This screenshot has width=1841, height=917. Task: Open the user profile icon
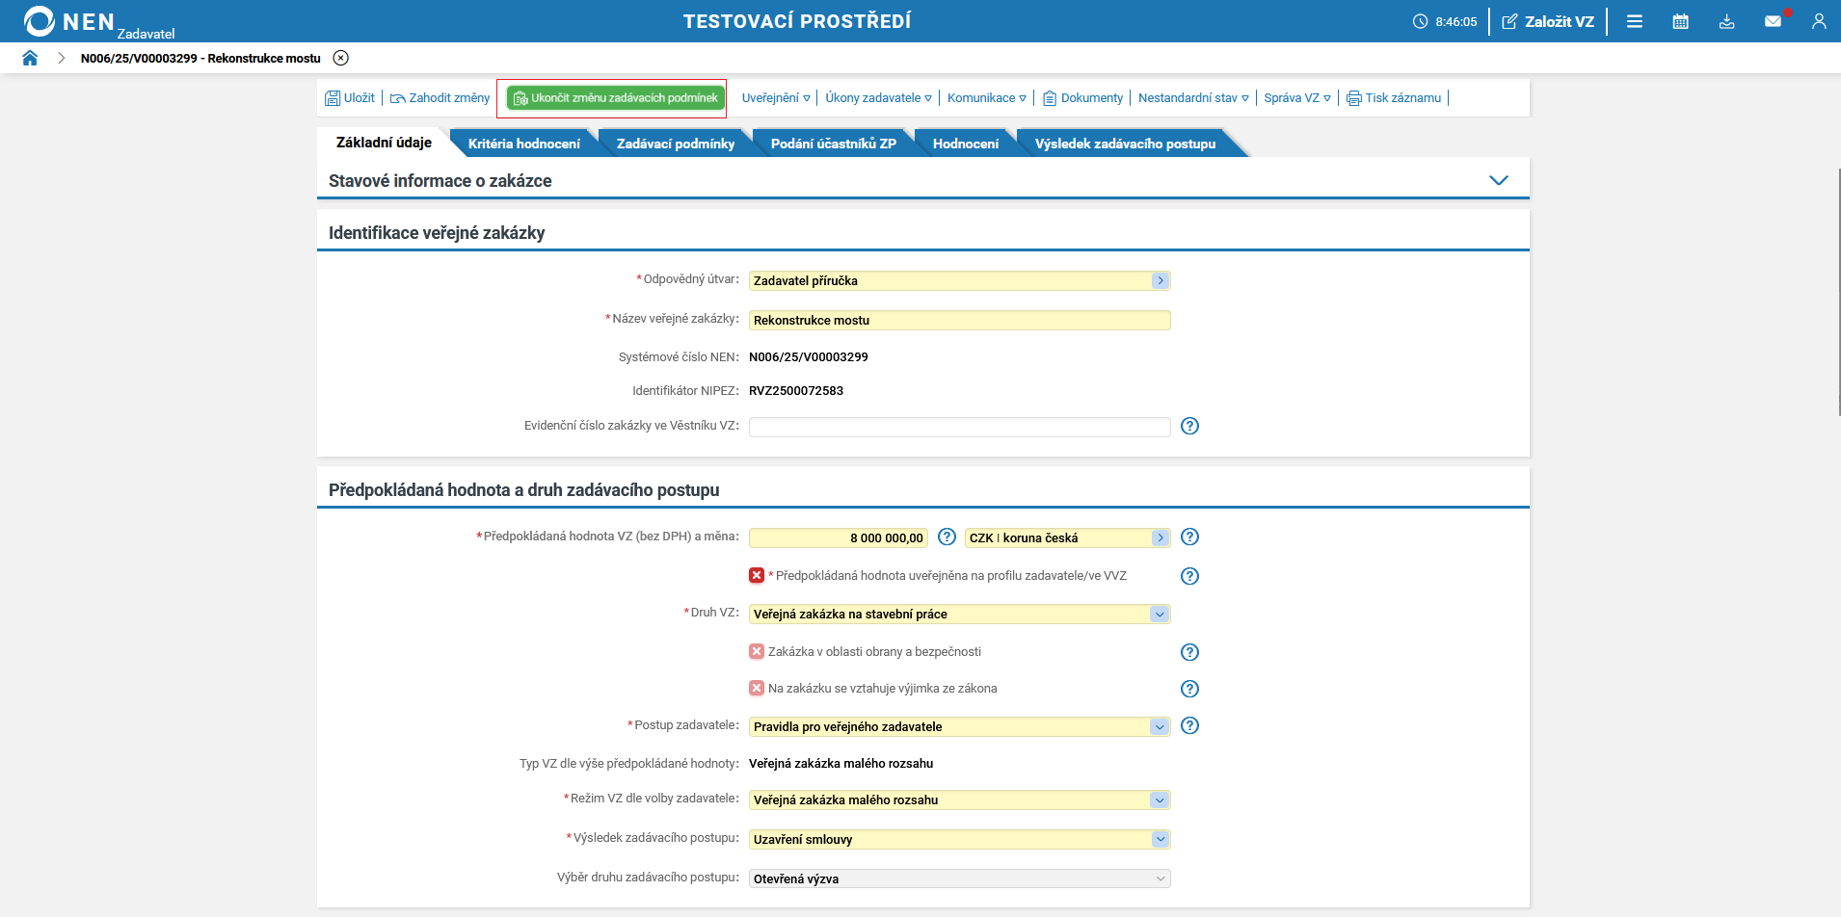pos(1819,21)
